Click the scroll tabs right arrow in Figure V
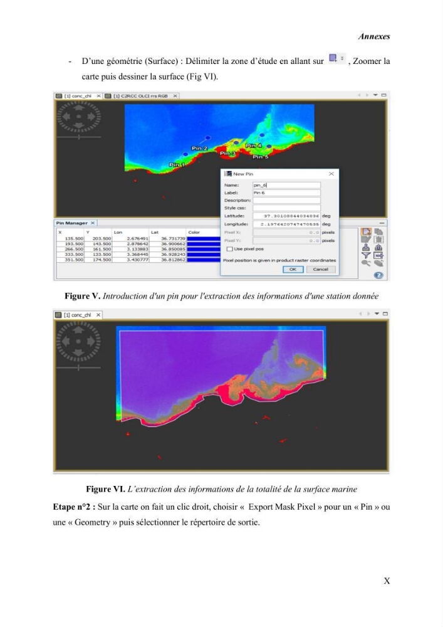The width and height of the screenshot is (443, 627). point(367,95)
